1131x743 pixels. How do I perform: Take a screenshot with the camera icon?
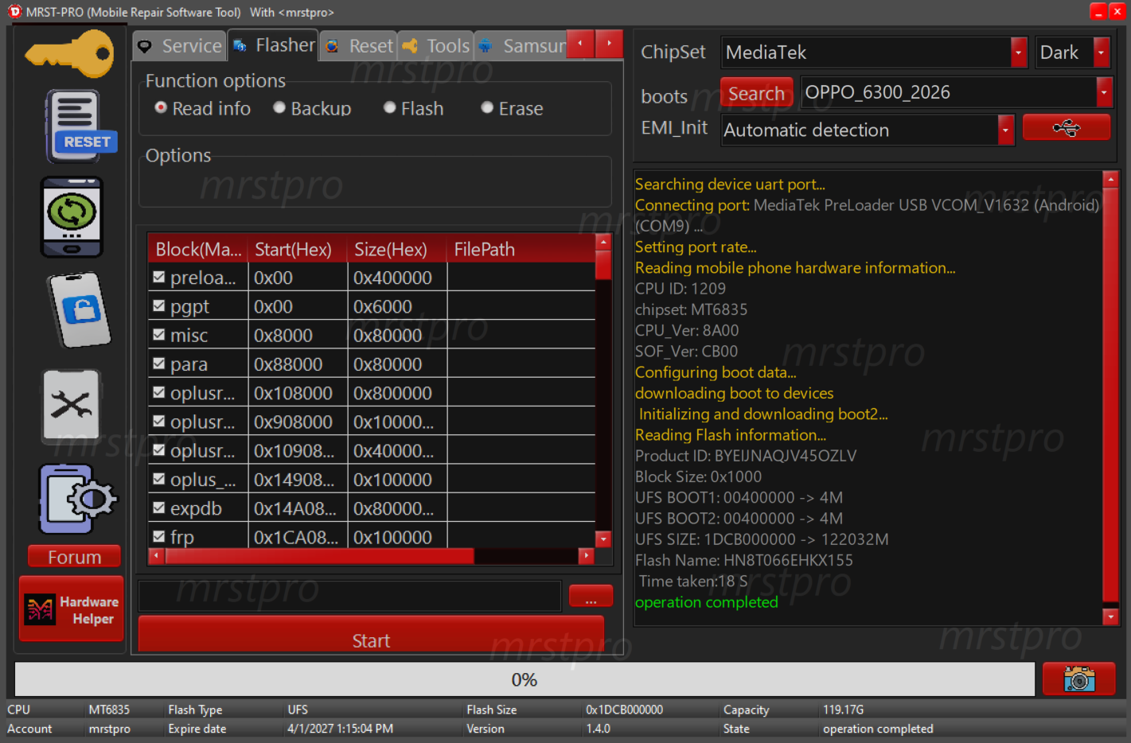tap(1078, 679)
